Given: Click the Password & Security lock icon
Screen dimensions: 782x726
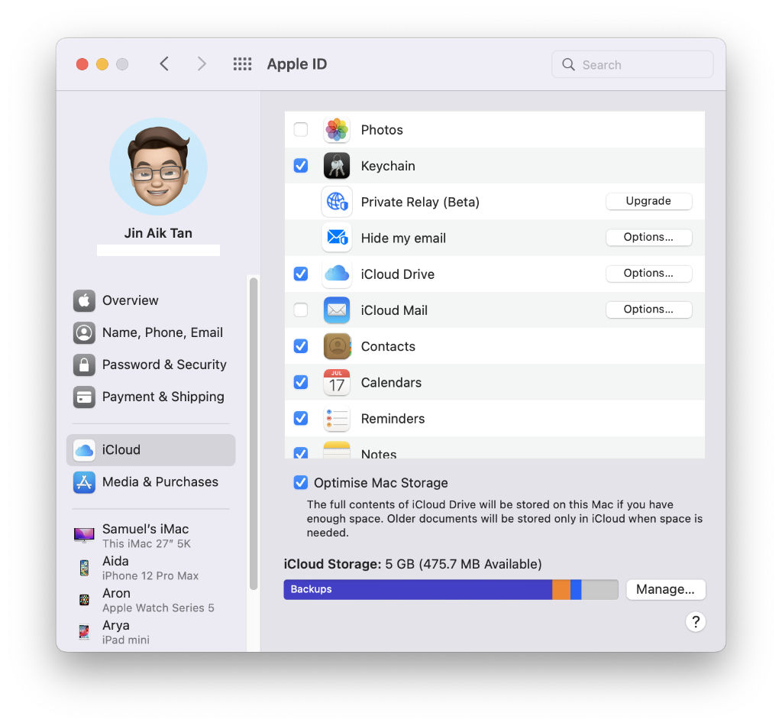Looking at the screenshot, I should click(x=84, y=365).
